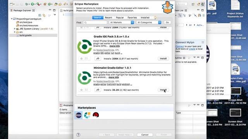
Task: Click the Go search button
Action: pyautogui.click(x=167, y=22)
